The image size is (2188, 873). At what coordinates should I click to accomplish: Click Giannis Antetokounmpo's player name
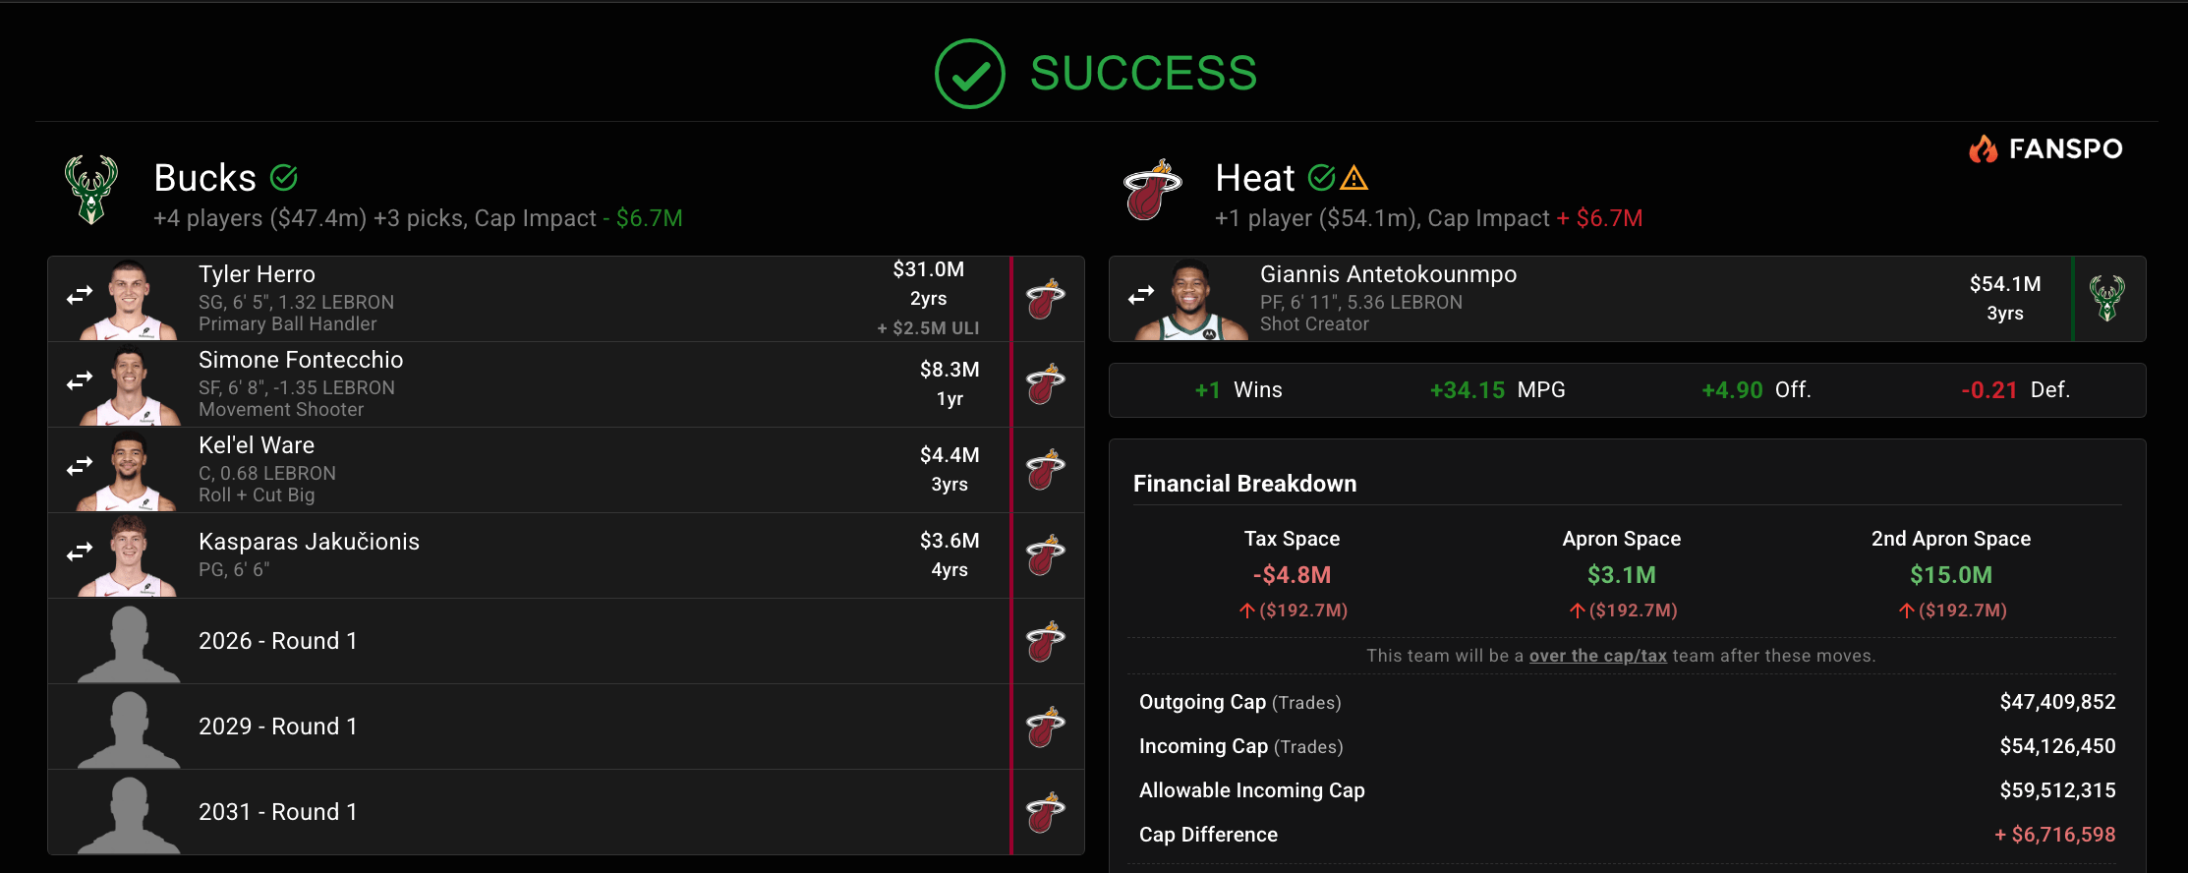[x=1388, y=274]
